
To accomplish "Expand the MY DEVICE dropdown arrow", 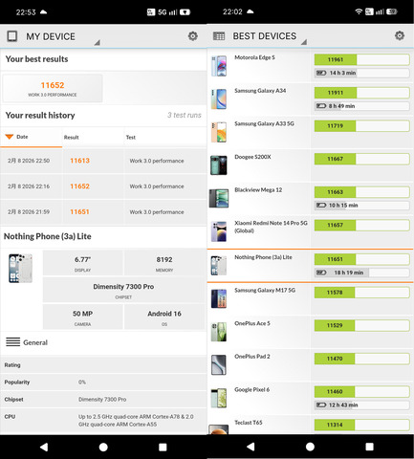I will pos(98,42).
